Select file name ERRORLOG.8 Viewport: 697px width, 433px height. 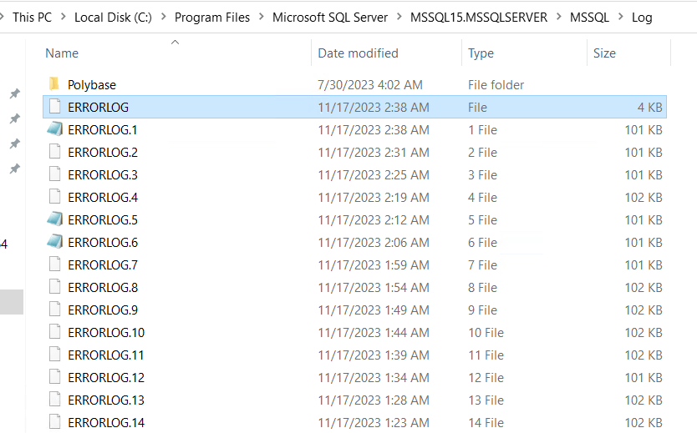(103, 288)
